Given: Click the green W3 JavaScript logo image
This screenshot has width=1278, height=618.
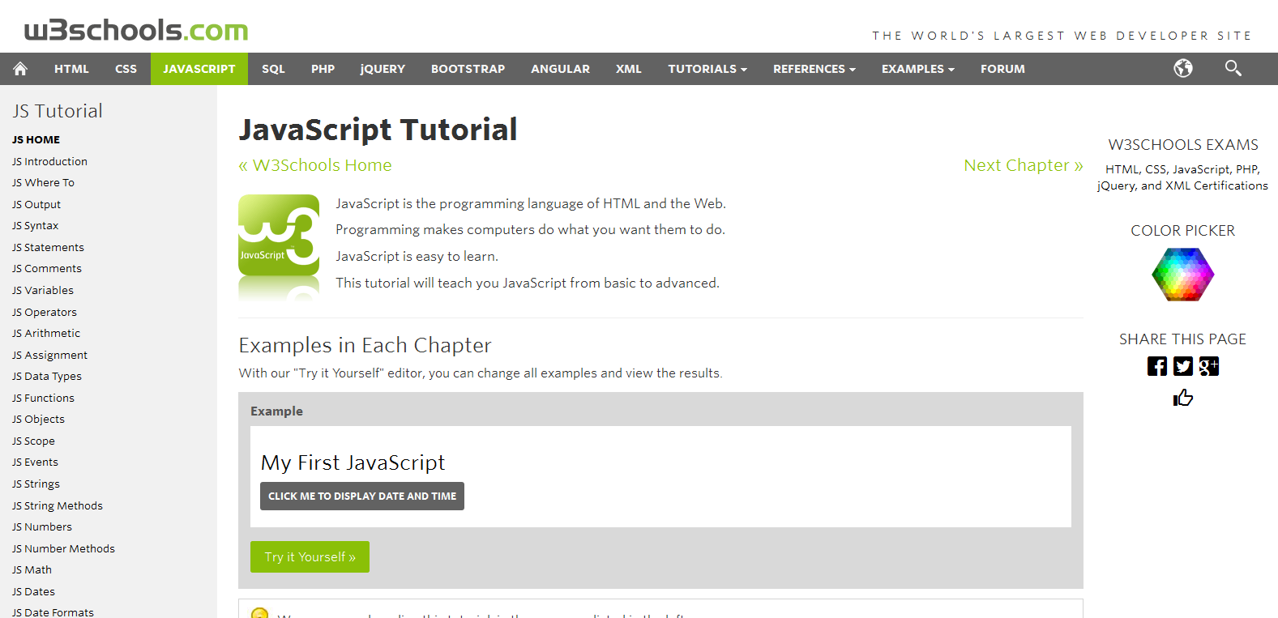Looking at the screenshot, I should click(279, 247).
